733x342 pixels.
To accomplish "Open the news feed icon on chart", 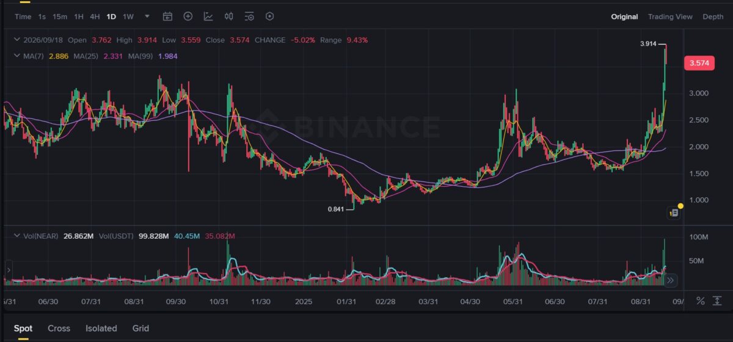I will click(674, 213).
